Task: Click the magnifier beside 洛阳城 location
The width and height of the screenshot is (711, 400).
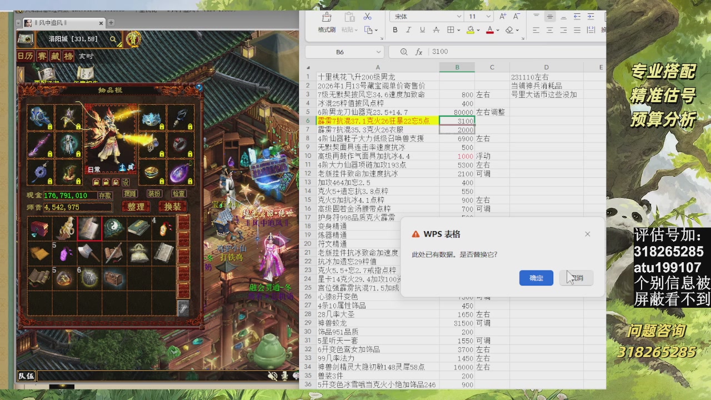Action: [x=113, y=39]
